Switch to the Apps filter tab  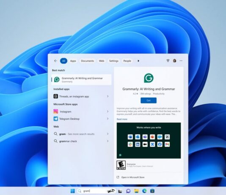(x=73, y=61)
